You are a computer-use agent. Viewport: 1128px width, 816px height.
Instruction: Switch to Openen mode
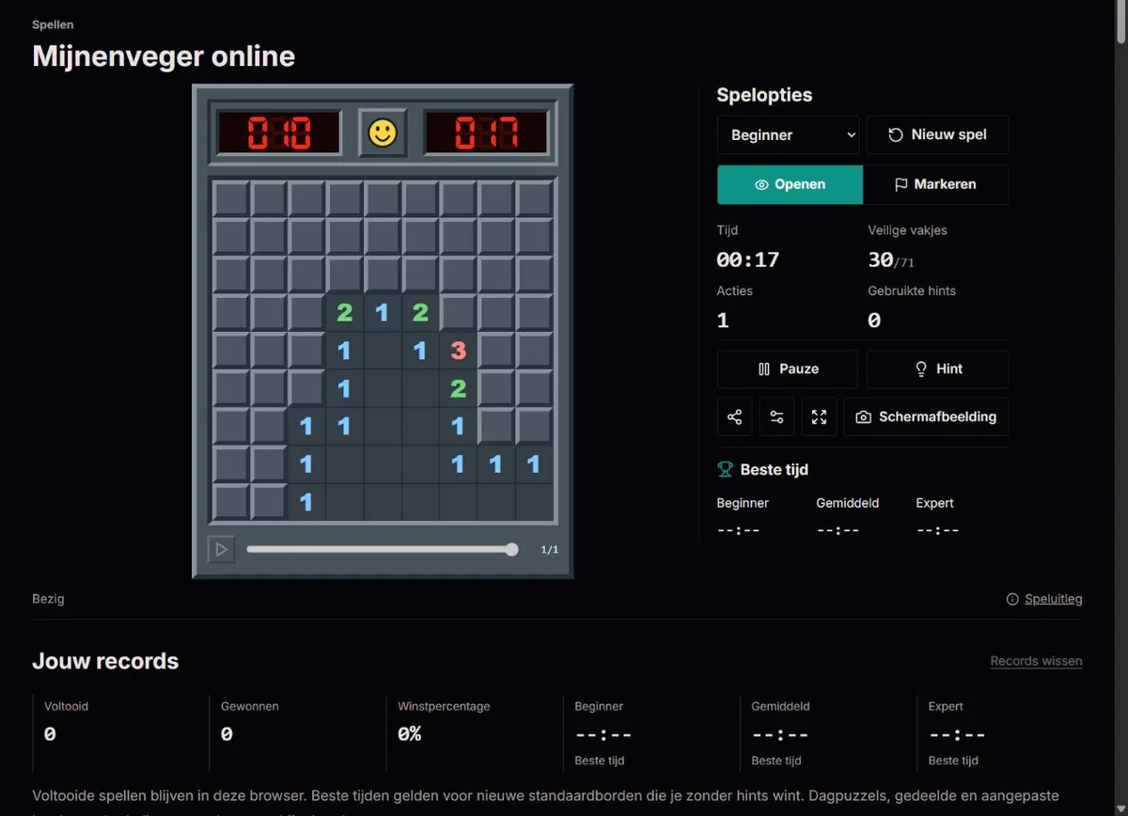pos(790,185)
